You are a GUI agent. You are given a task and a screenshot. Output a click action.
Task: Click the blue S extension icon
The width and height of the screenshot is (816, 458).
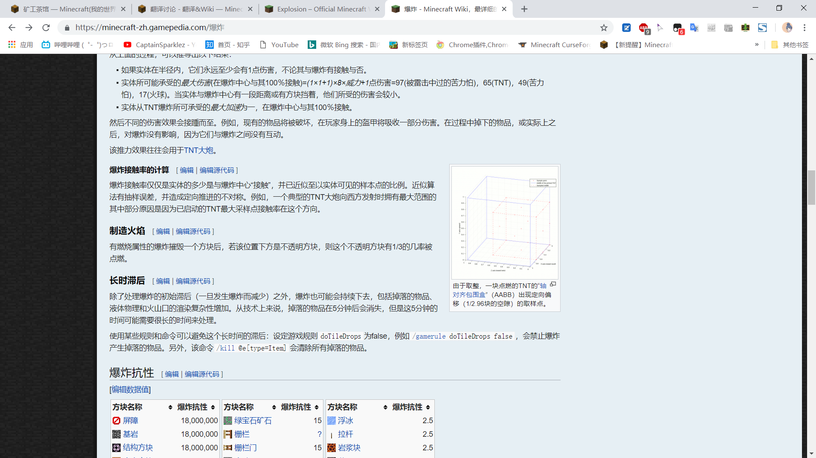coord(762,28)
